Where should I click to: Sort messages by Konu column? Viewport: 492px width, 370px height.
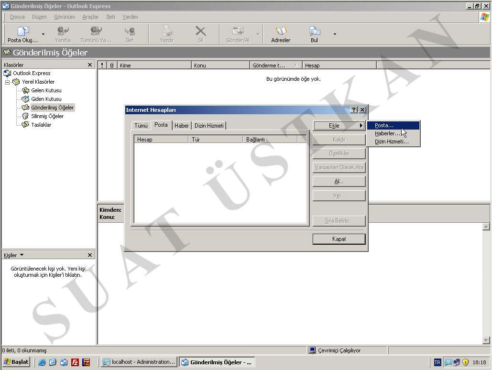pos(220,65)
